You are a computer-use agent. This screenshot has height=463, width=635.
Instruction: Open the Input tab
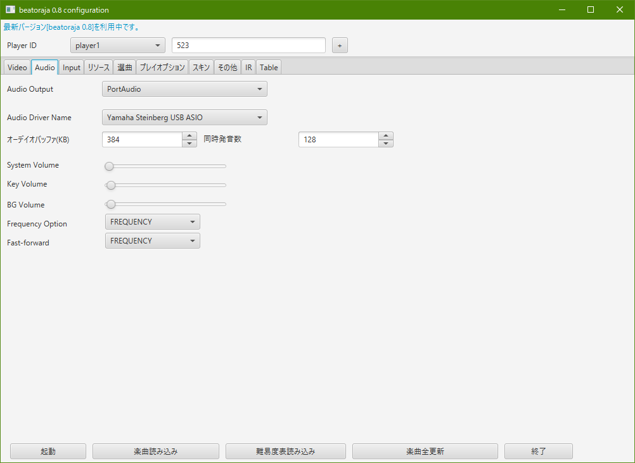coord(71,68)
